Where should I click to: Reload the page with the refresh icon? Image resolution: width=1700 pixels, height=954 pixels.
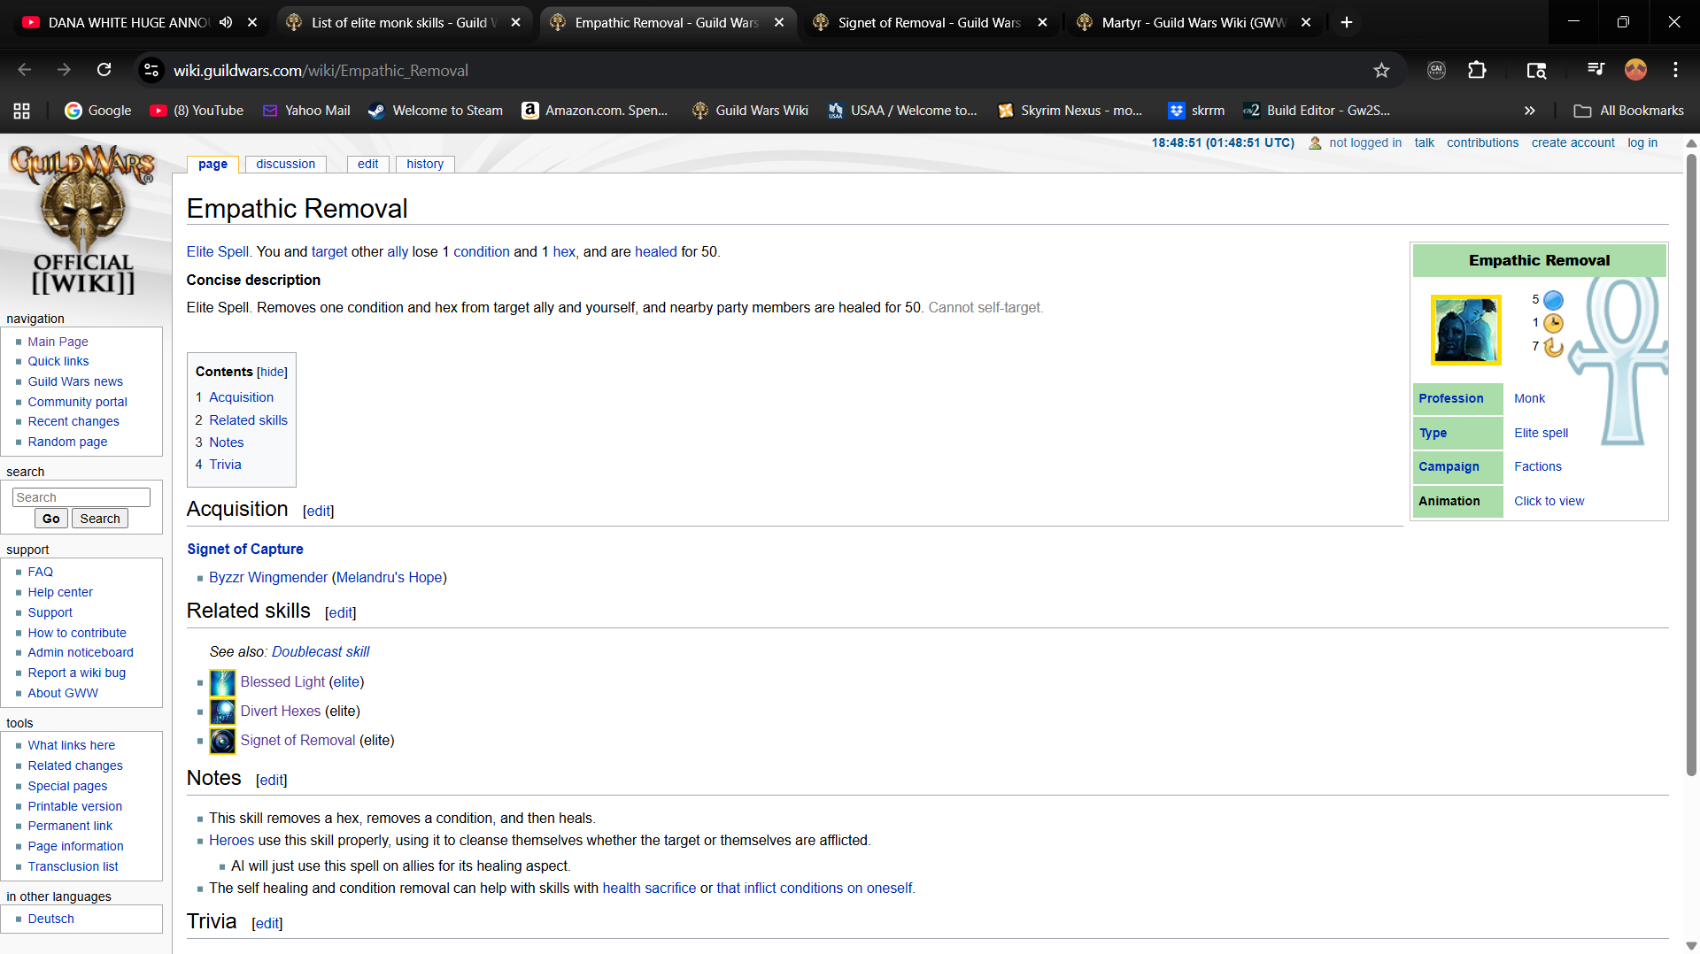point(104,70)
